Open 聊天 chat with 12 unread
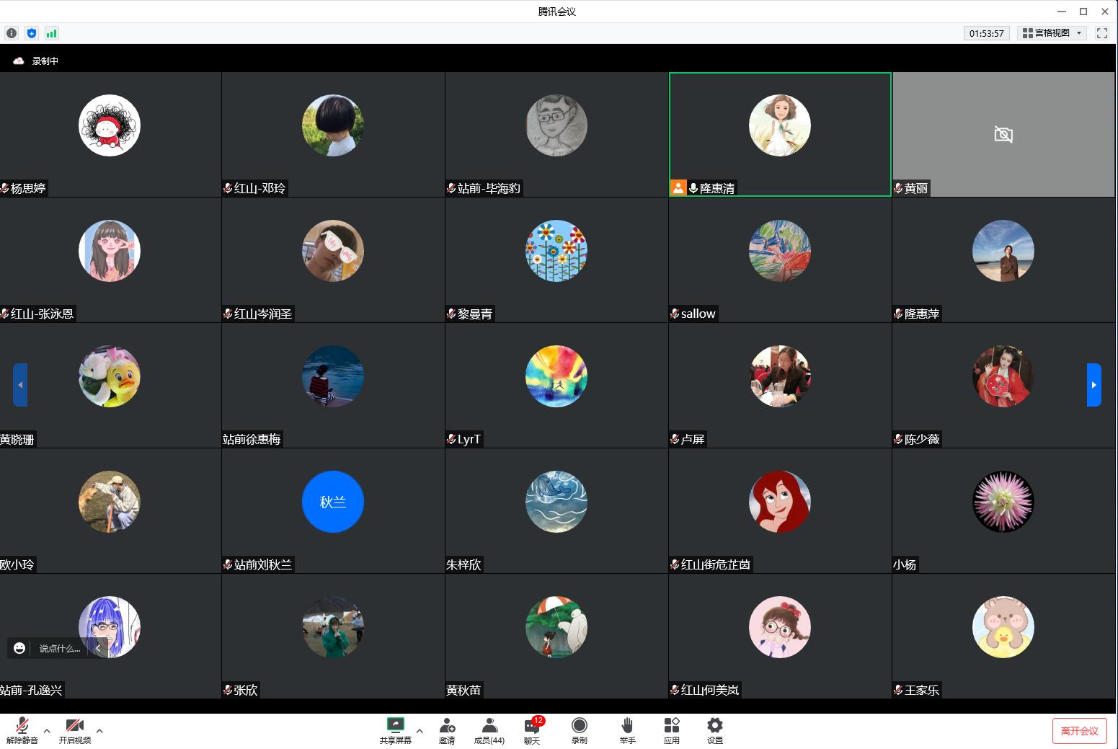Screen dimensions: 1118x749 click(x=533, y=730)
